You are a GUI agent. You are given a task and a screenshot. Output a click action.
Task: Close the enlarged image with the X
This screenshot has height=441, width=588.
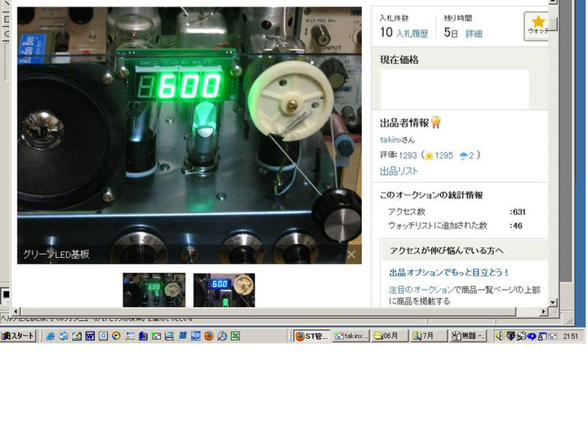coord(351,255)
